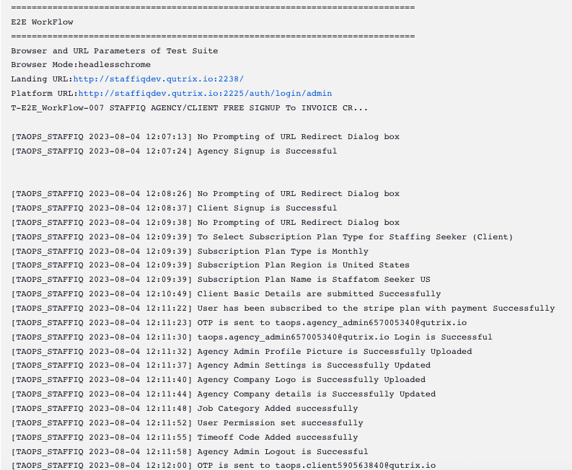Click the Client Basic Details submitted Successfully line
572x470 pixels.
pos(226,294)
